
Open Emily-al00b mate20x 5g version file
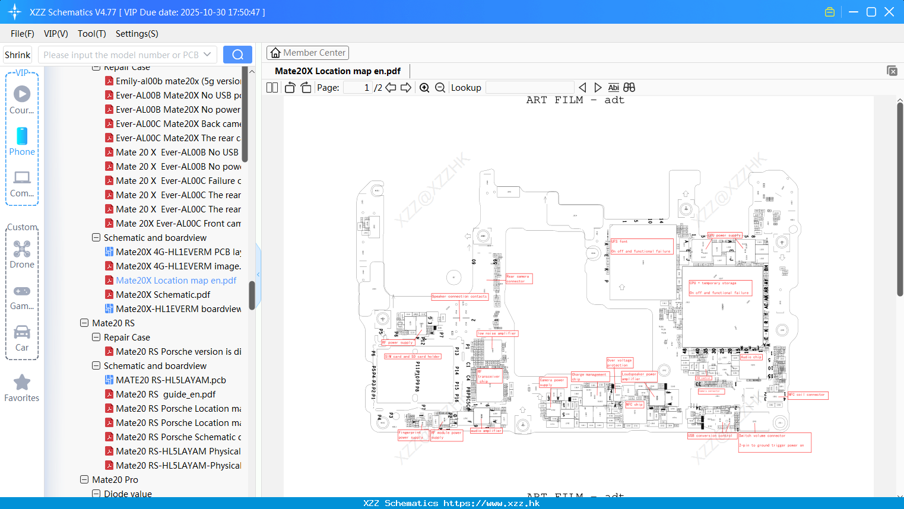173,81
